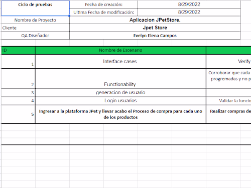Image resolution: width=251 pixels, height=188 pixels.
Task: Select the 'Ciclo de pruebas' cell
Action: click(x=35, y=8)
